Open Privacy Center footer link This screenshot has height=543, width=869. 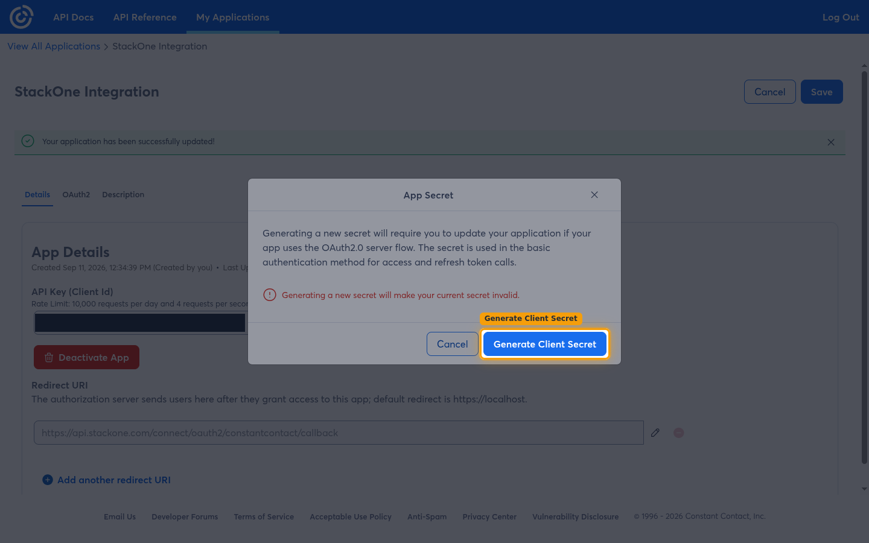489,516
